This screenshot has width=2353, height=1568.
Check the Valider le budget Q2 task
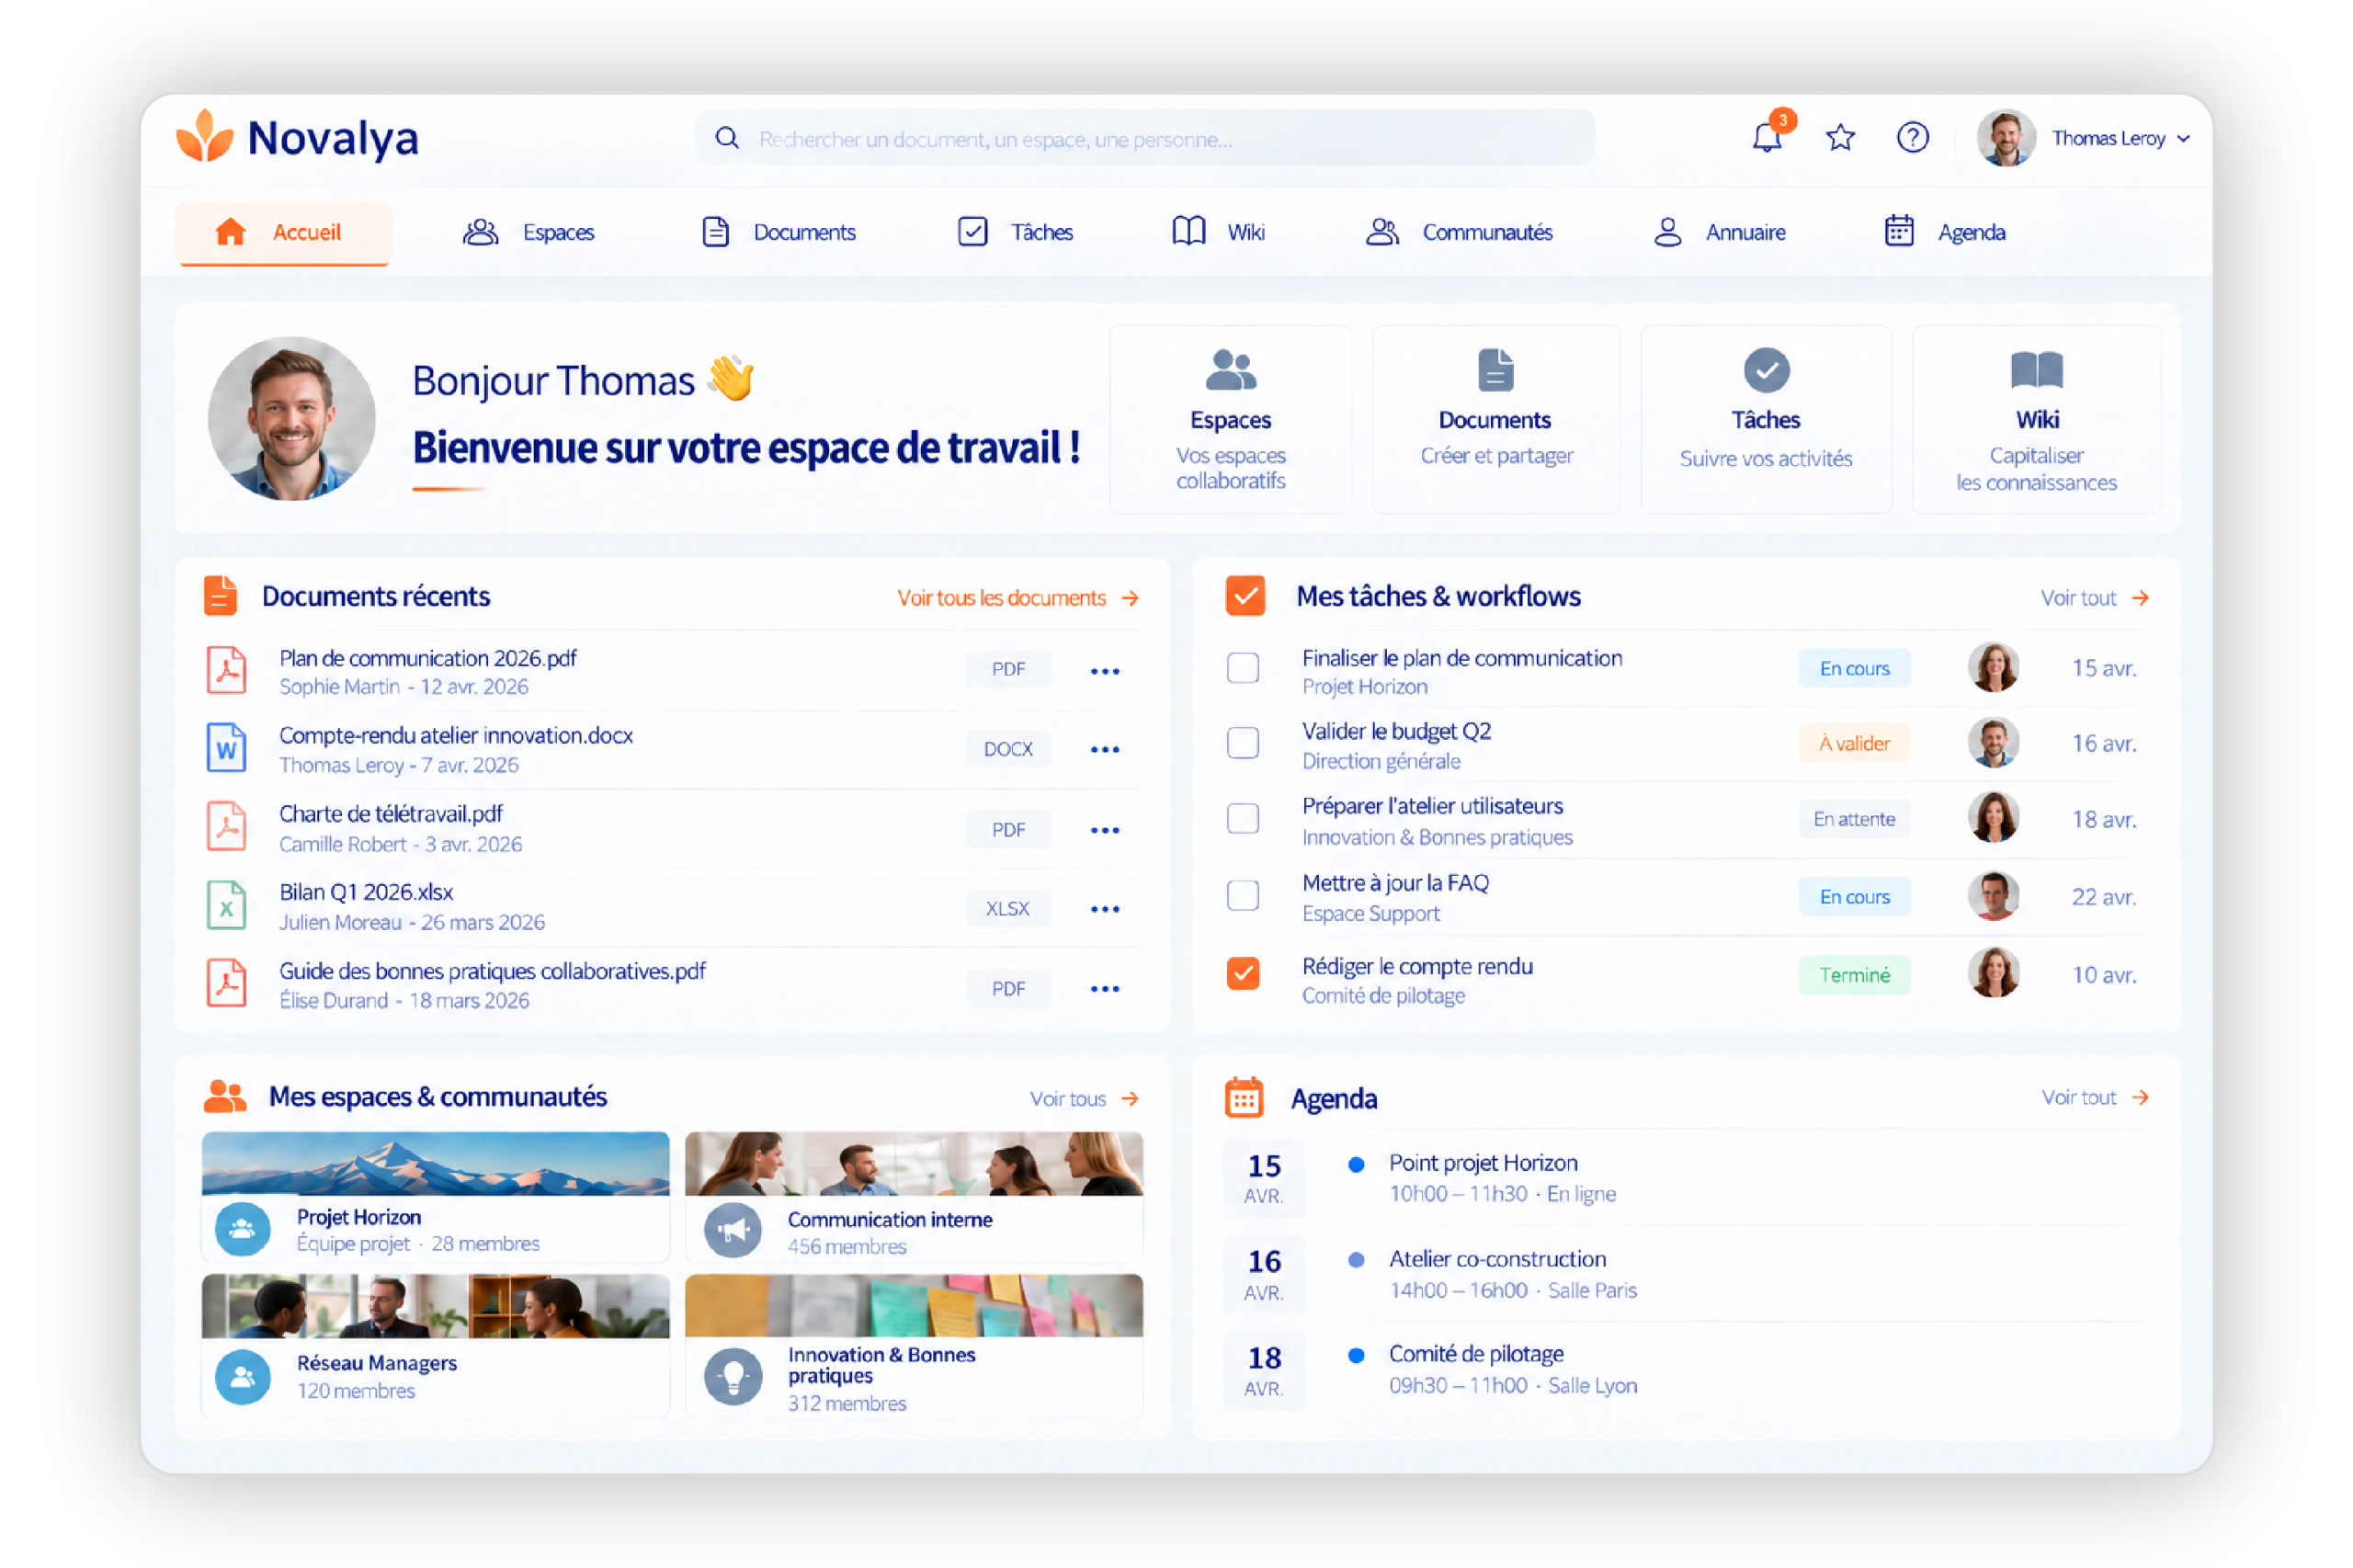point(1243,742)
